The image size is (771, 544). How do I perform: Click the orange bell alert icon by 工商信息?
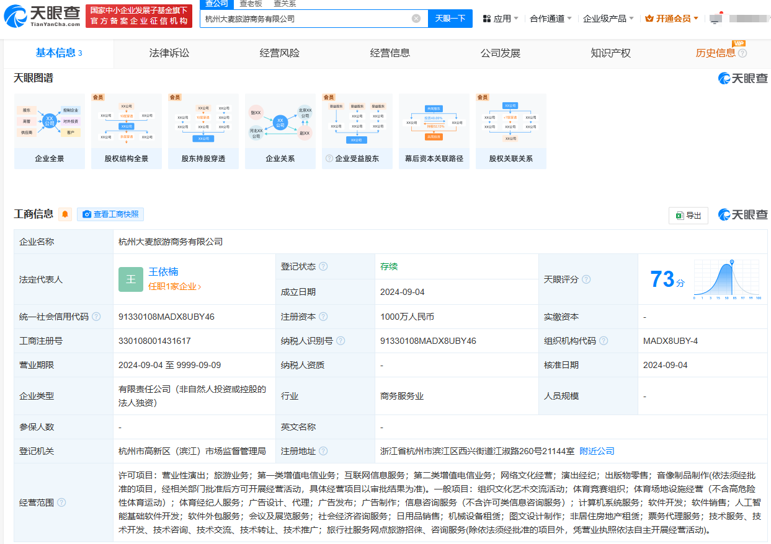pyautogui.click(x=65, y=214)
